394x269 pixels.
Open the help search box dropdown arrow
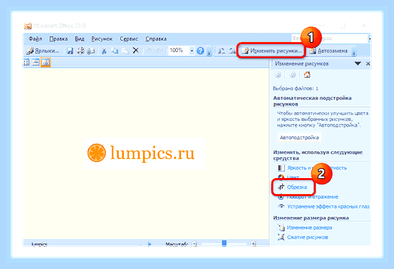369,39
